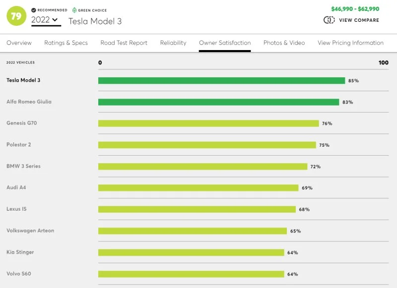Open the 2022 model year dropdown
This screenshot has width=397, height=288.
point(46,20)
